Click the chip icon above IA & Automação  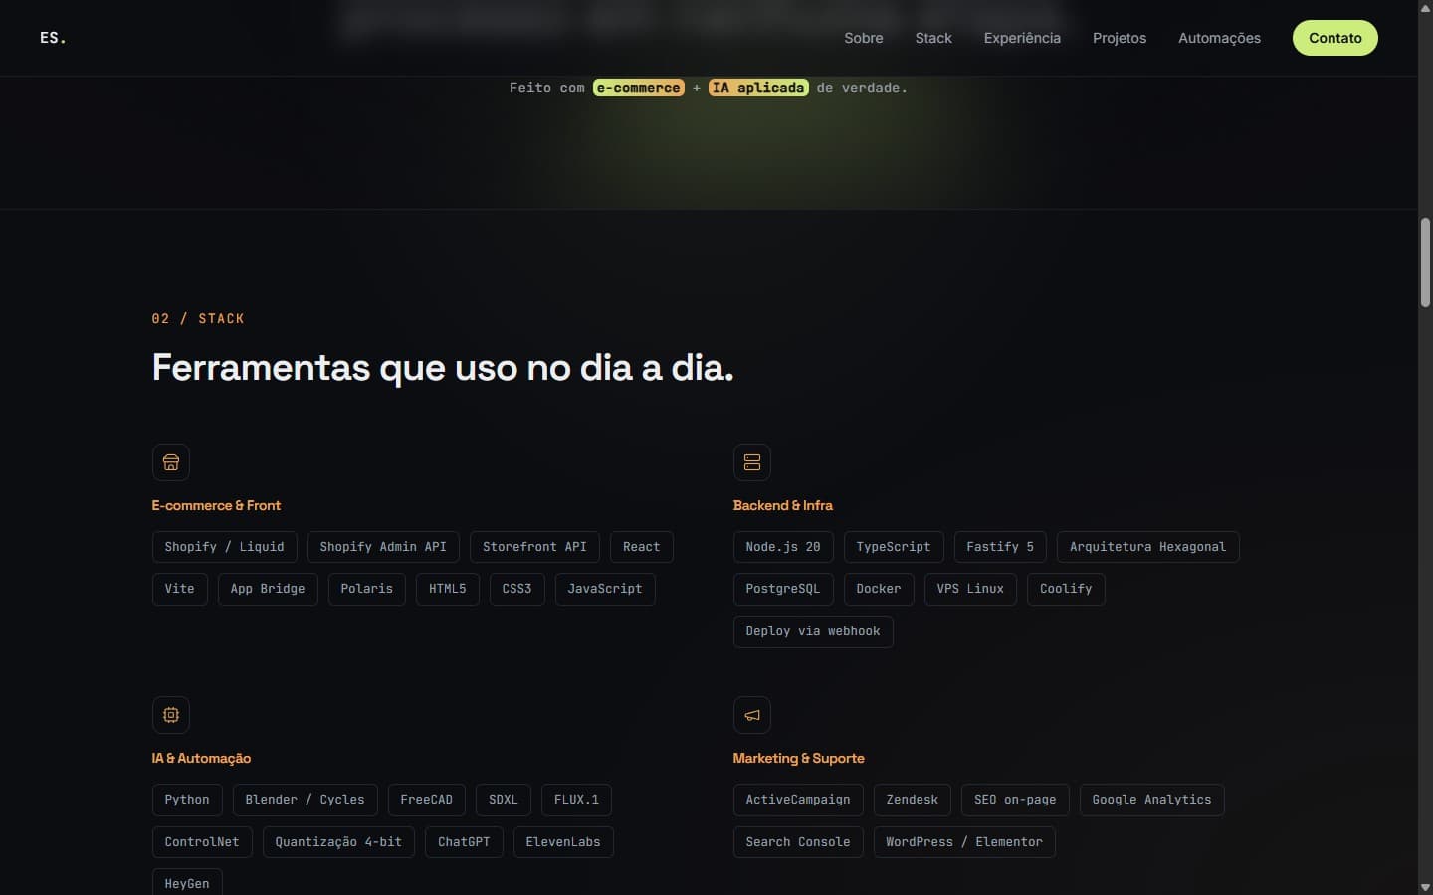point(170,715)
